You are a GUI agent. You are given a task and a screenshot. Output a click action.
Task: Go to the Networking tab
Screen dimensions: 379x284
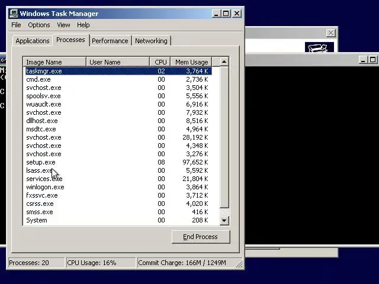[x=152, y=41]
